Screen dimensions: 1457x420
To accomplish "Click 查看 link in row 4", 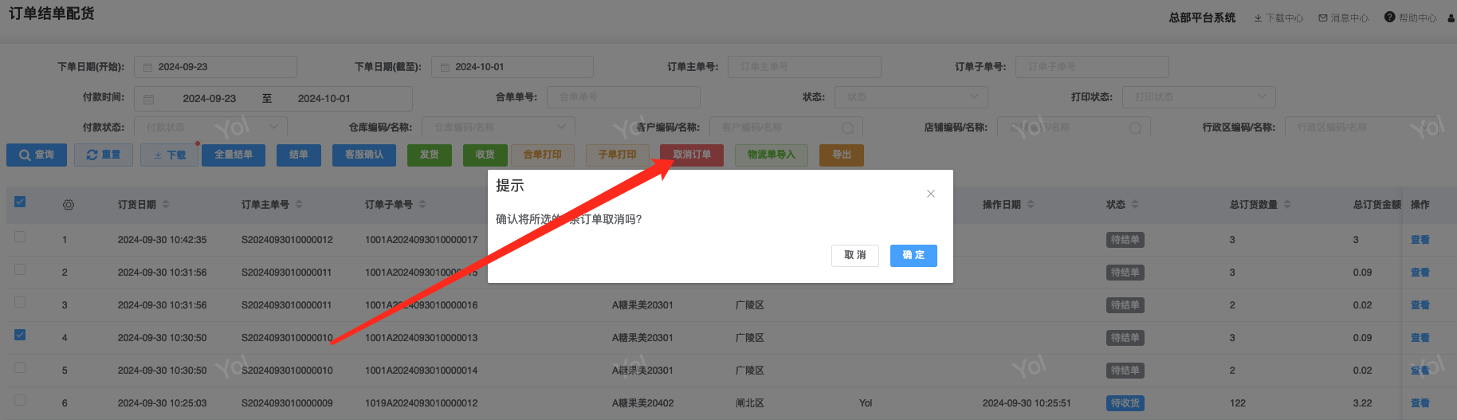I will pyautogui.click(x=1420, y=338).
